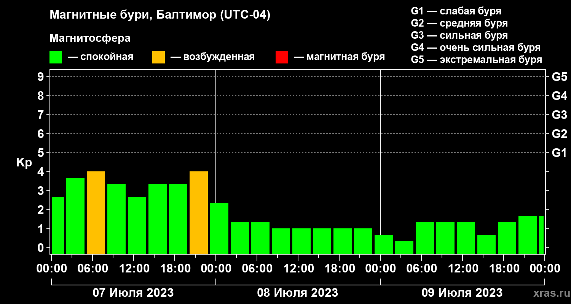Click 'G5 — экстремальная буря' legend entry
This screenshot has width=571, height=304.
point(476,60)
